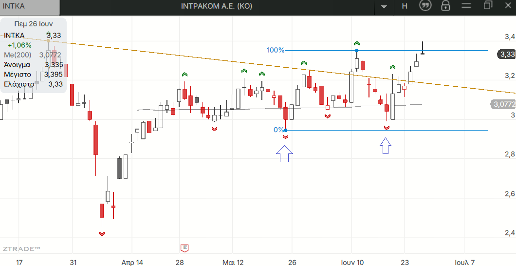Click the 'Ιουλ 7' date axis label
This screenshot has height=266, width=516.
(465, 263)
